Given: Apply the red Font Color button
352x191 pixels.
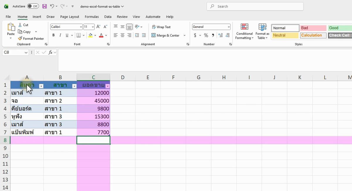Looking at the screenshot, I should [101, 35].
